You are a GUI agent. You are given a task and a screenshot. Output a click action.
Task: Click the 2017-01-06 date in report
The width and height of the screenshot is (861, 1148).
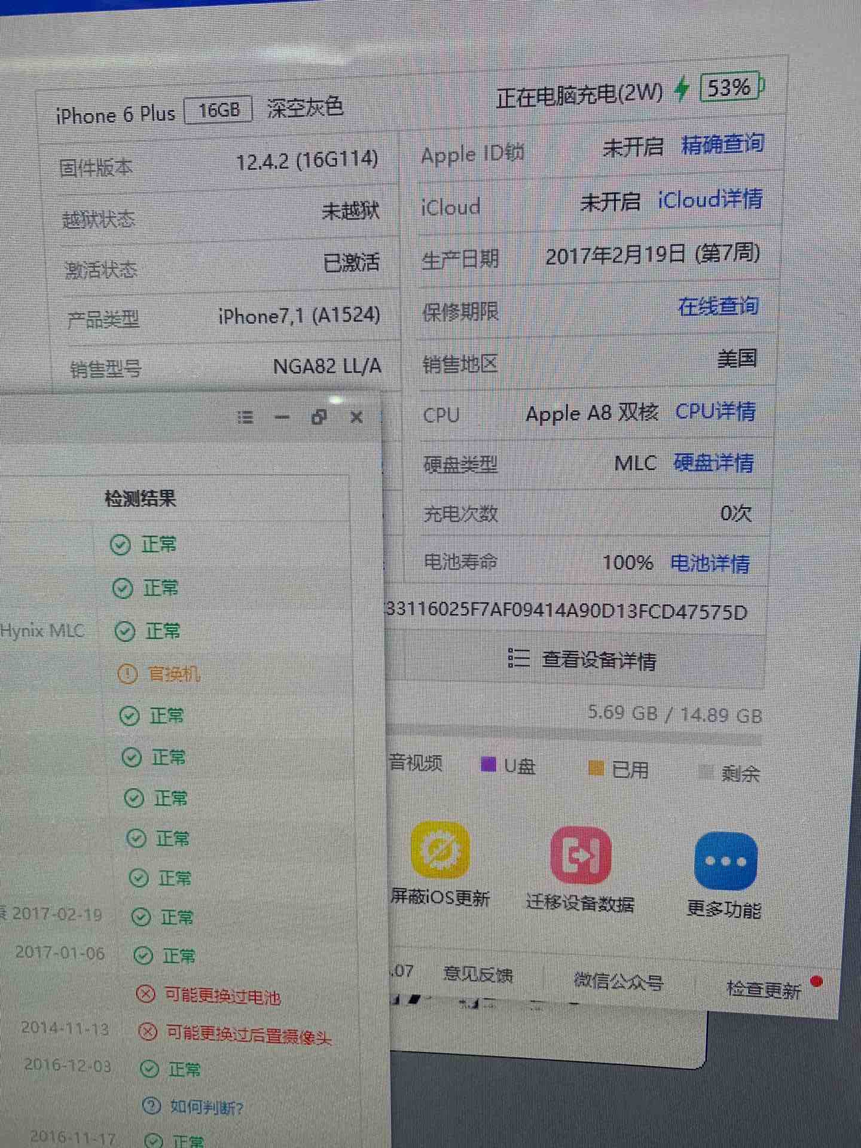(60, 952)
